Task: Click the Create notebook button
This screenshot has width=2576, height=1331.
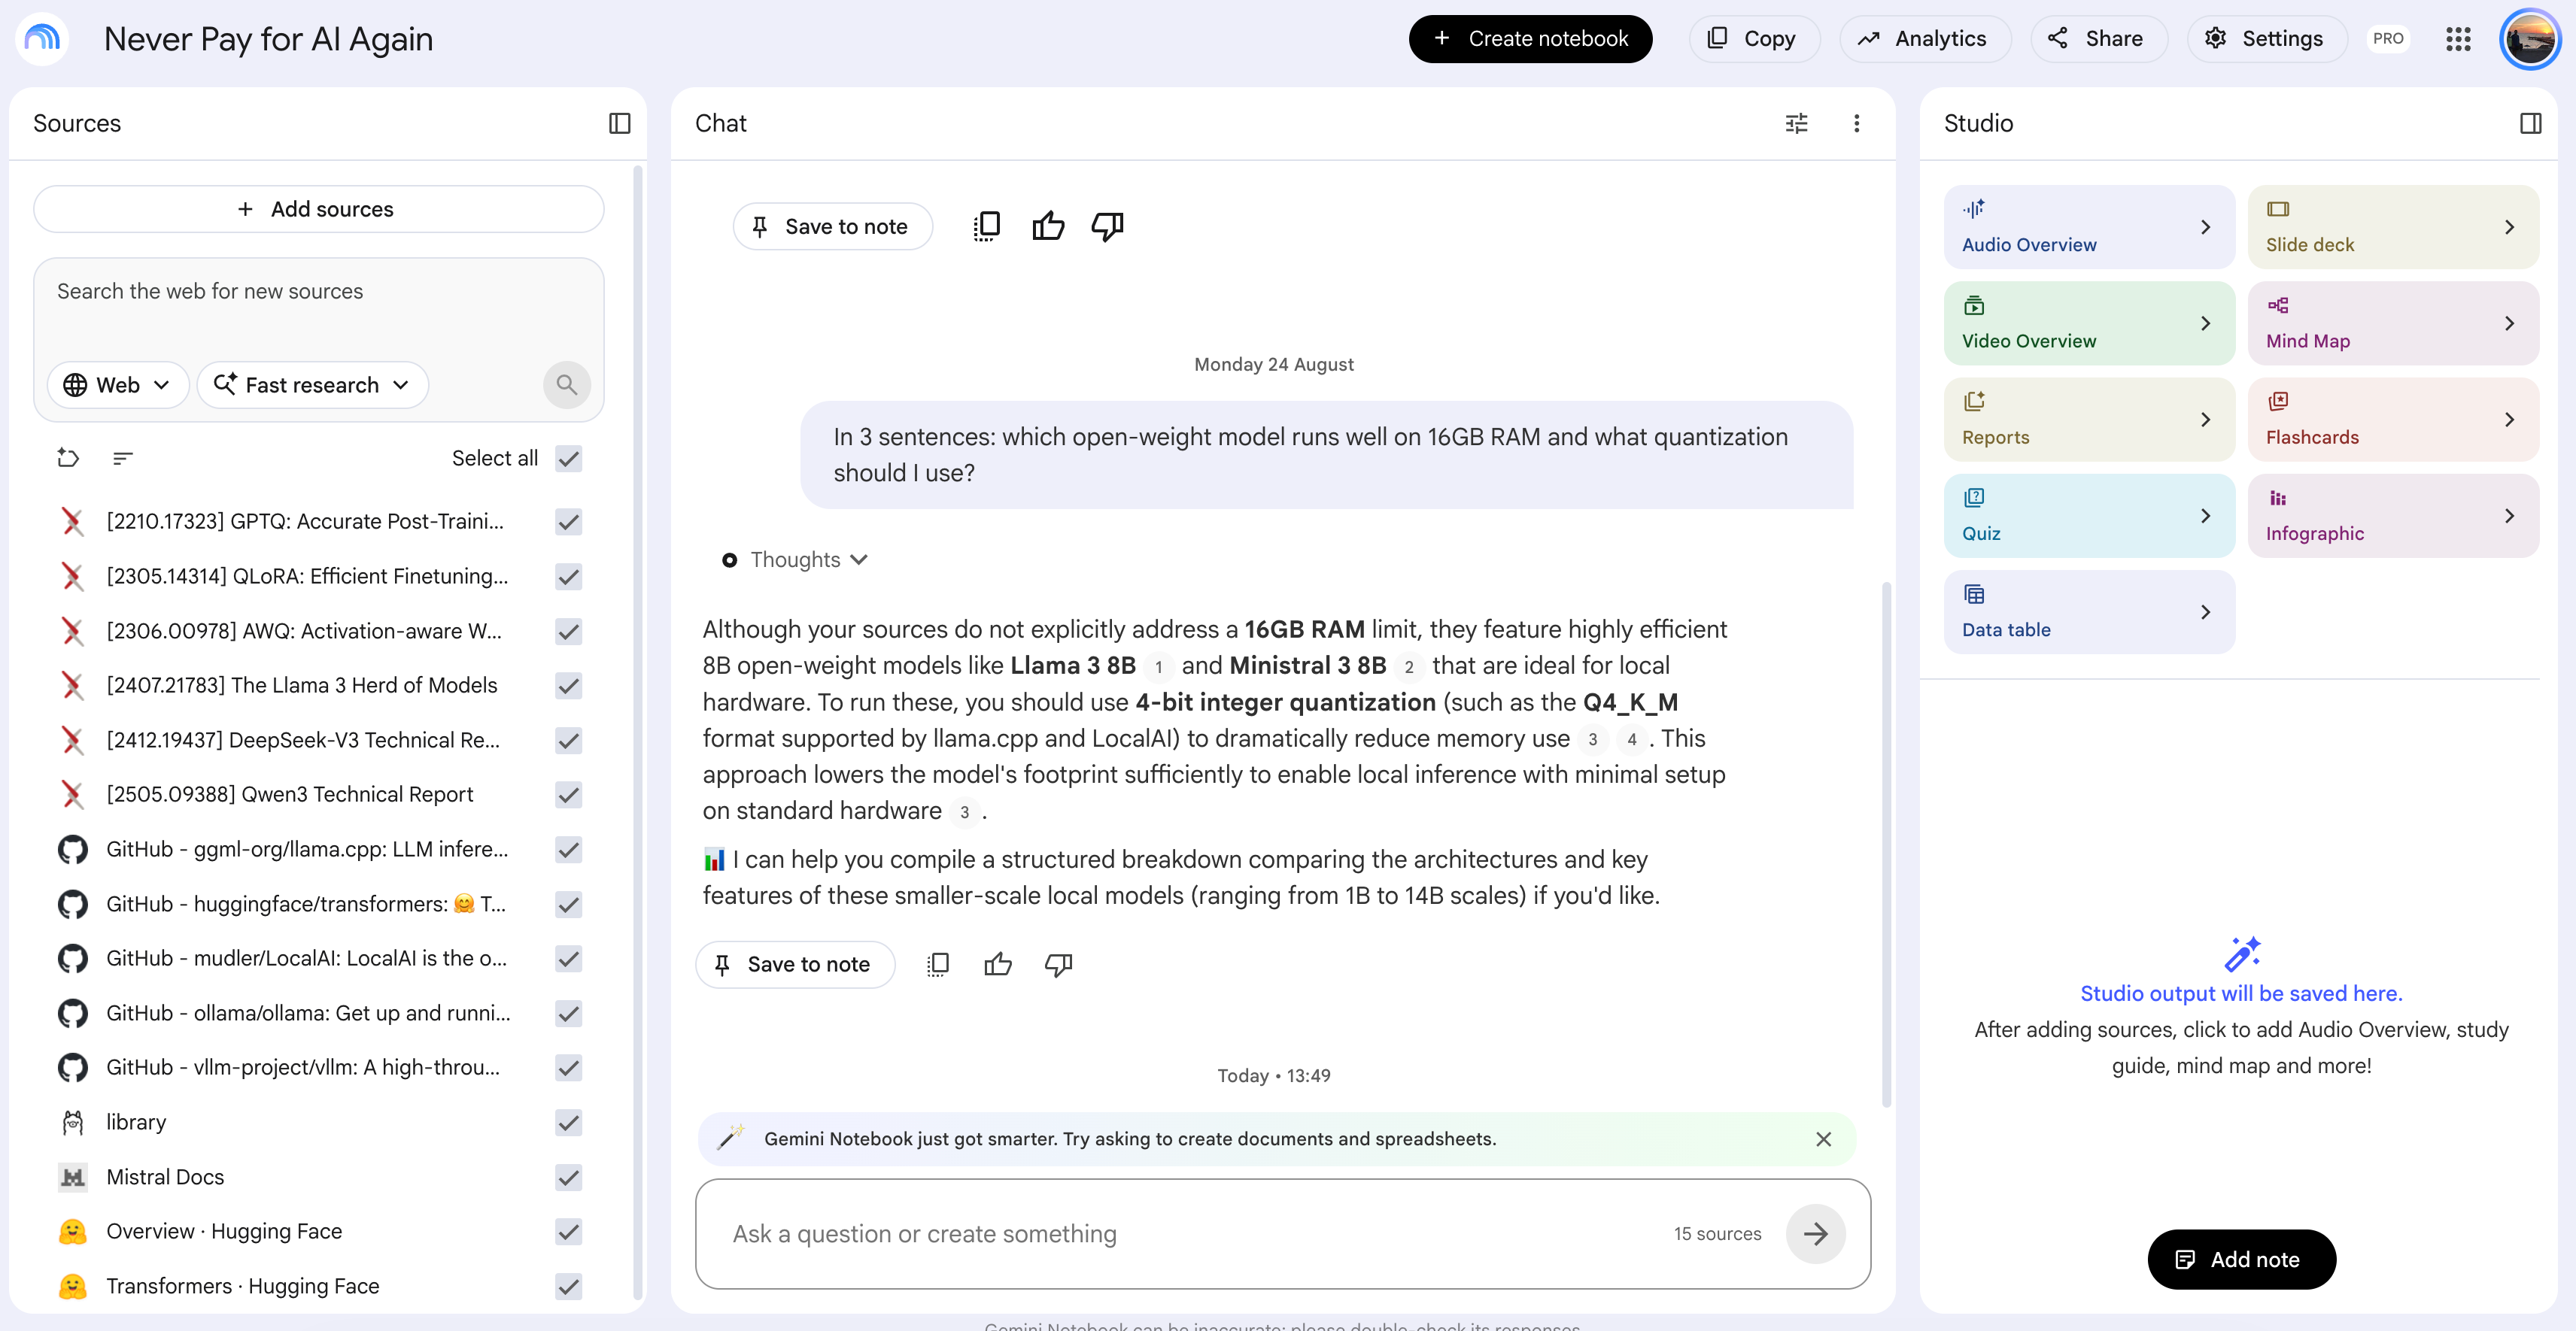Action: click(x=1530, y=38)
